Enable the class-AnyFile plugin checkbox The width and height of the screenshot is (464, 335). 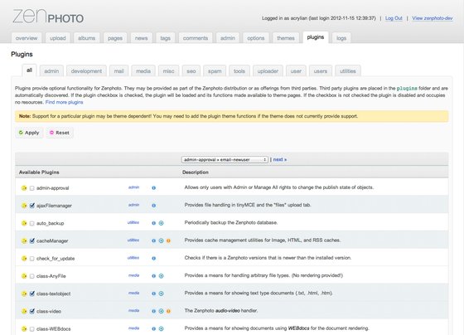click(32, 276)
